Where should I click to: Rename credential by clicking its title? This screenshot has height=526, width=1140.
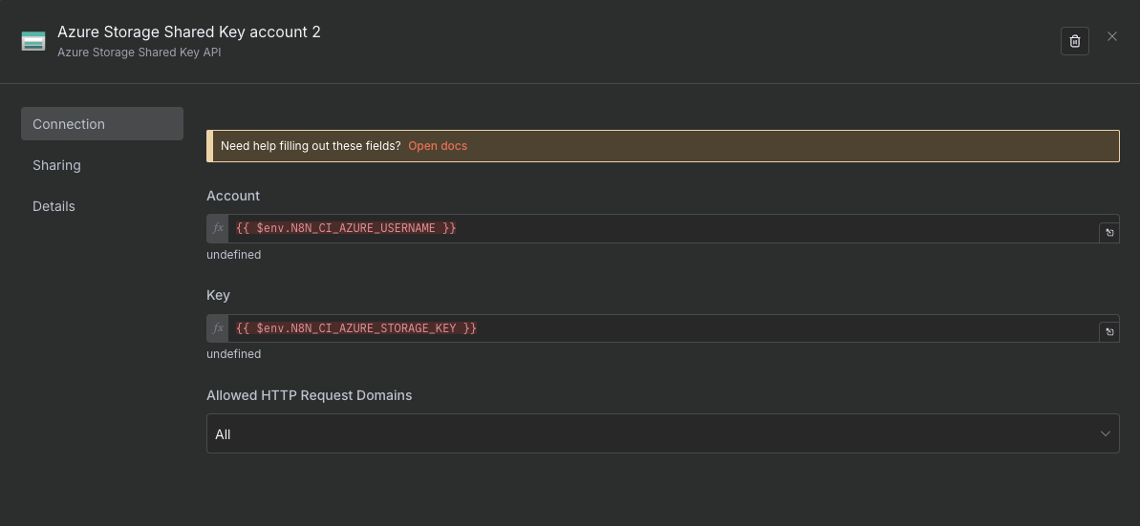(189, 32)
